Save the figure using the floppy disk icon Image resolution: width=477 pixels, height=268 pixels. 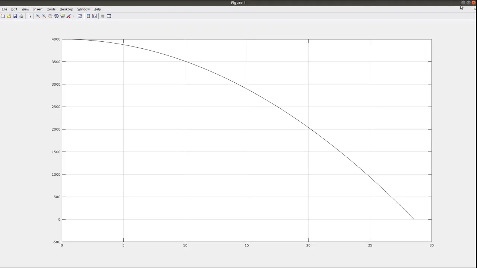(15, 16)
